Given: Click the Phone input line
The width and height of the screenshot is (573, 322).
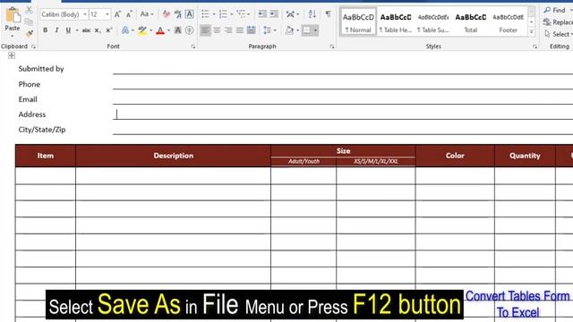Looking at the screenshot, I should coord(343,84).
